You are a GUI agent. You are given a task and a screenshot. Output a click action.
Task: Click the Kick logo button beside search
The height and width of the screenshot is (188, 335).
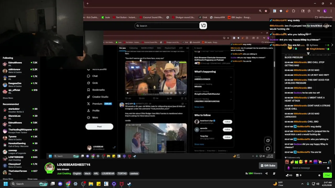[x=203, y=26]
